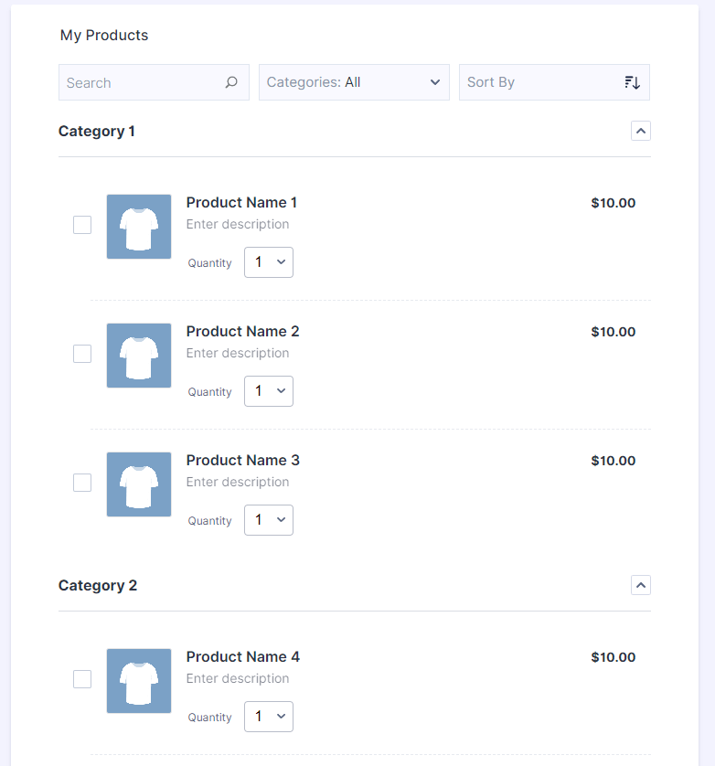715x766 pixels.
Task: Collapse the Category 2 section
Action: pos(641,585)
